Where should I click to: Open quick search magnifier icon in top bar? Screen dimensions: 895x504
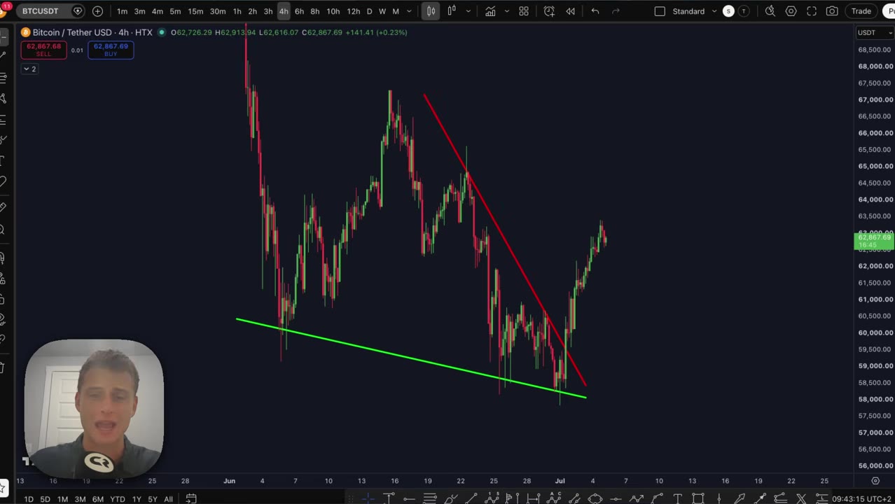click(x=770, y=11)
